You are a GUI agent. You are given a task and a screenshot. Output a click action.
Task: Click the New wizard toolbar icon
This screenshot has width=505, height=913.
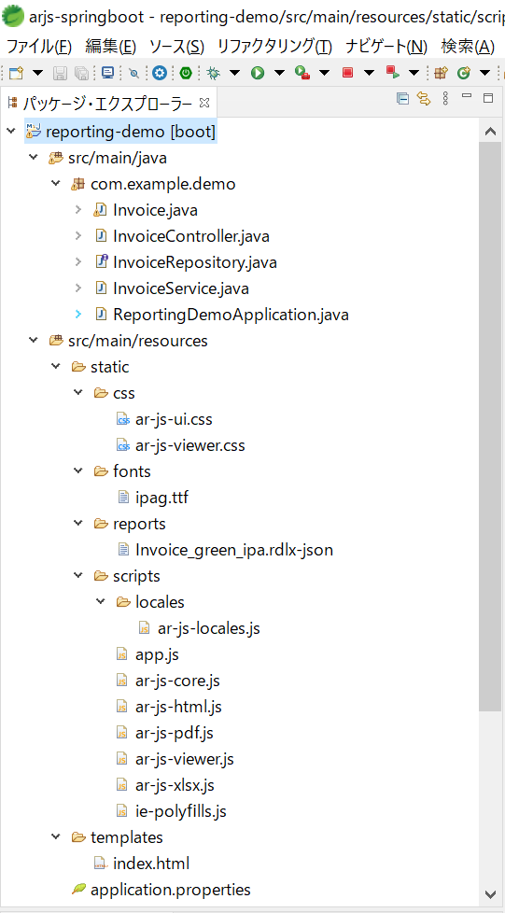click(x=17, y=73)
